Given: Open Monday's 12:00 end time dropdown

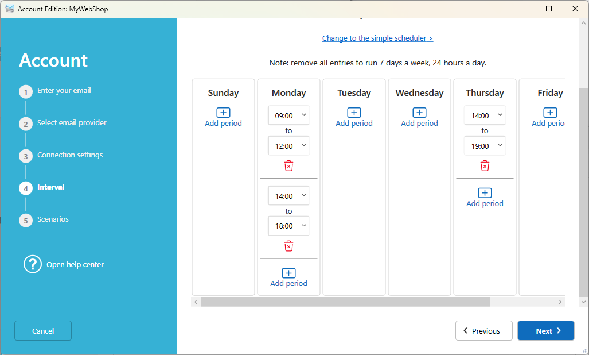Looking at the screenshot, I should click(x=288, y=146).
